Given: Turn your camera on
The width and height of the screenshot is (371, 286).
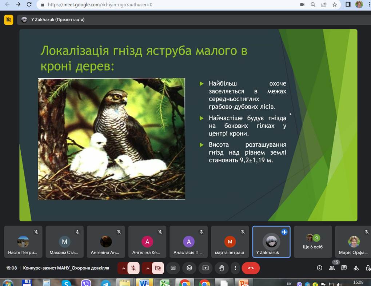Looking at the screenshot, I should pos(158,268).
